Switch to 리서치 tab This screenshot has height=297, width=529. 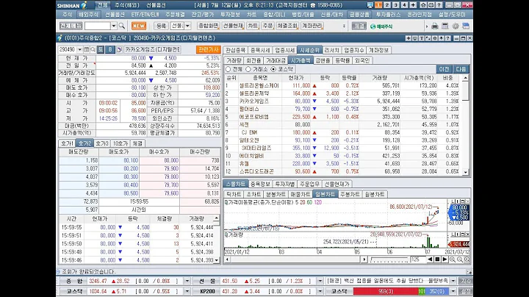331,50
